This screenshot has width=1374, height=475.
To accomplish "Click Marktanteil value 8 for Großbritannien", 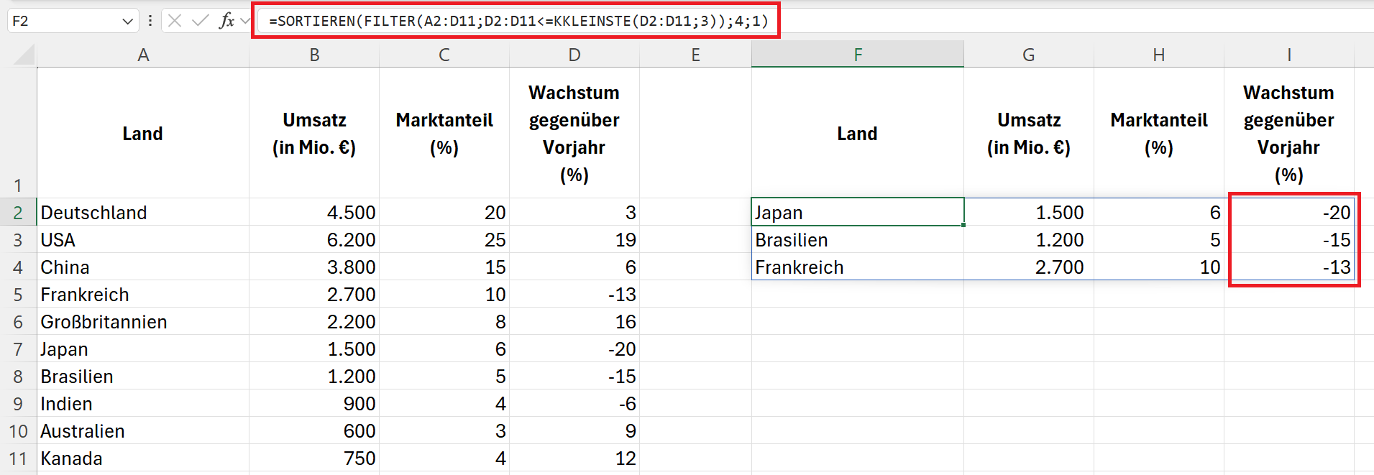I will [x=444, y=322].
